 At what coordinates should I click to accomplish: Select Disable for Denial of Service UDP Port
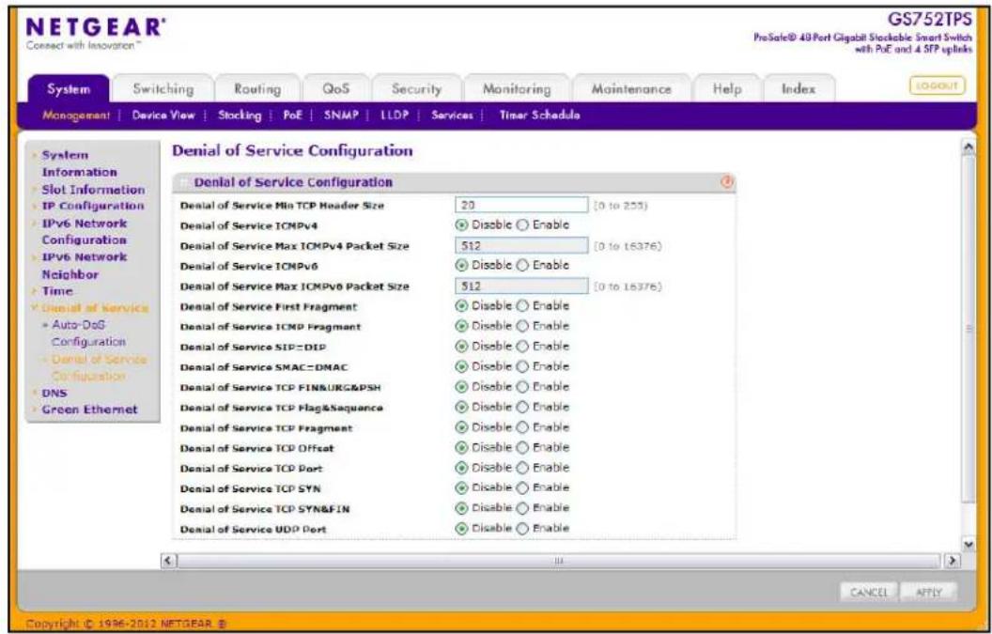462,529
